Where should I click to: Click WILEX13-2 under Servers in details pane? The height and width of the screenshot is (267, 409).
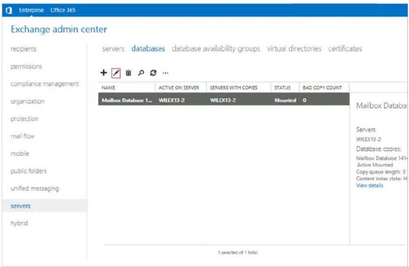tap(368, 139)
